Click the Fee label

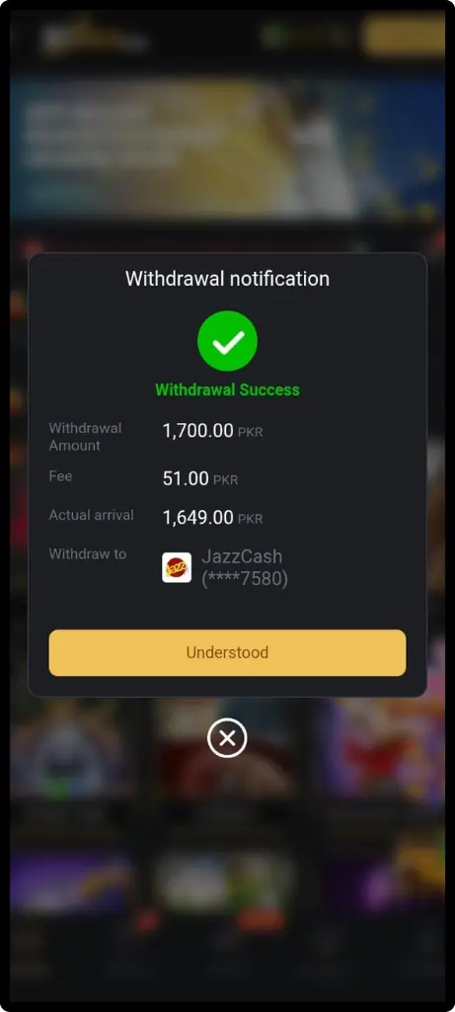[60, 476]
